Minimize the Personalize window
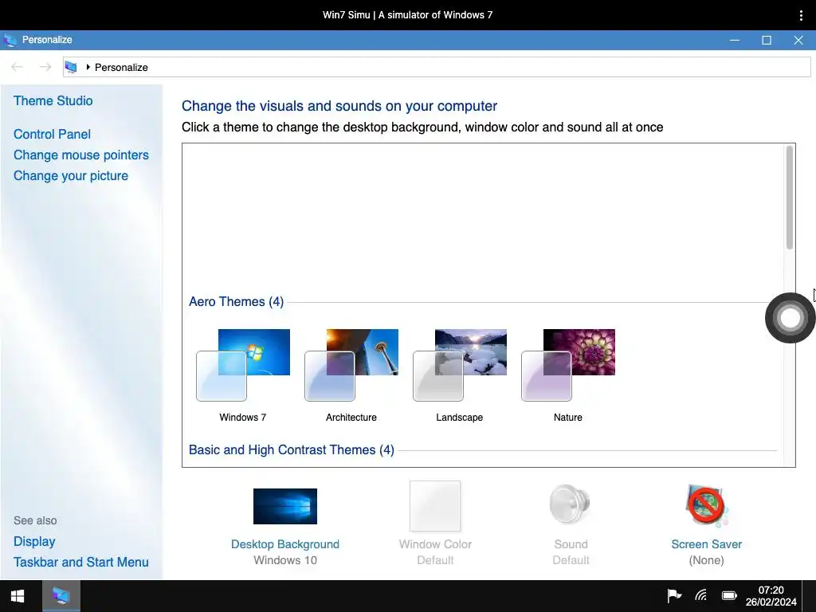Image resolution: width=816 pixels, height=612 pixels. pyautogui.click(x=735, y=40)
